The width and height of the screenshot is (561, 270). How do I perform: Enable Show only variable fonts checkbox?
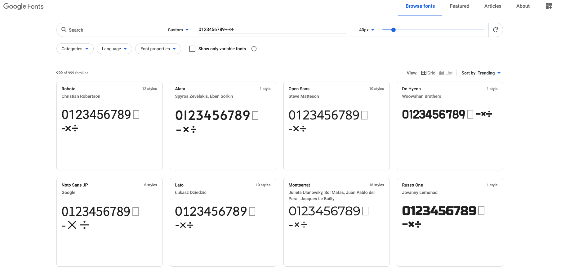192,49
